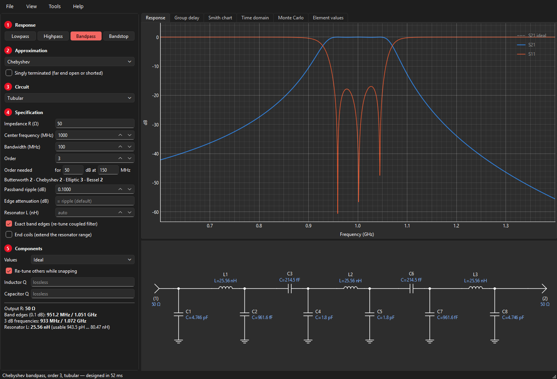Open the Ideal component values dropdown

coord(83,259)
